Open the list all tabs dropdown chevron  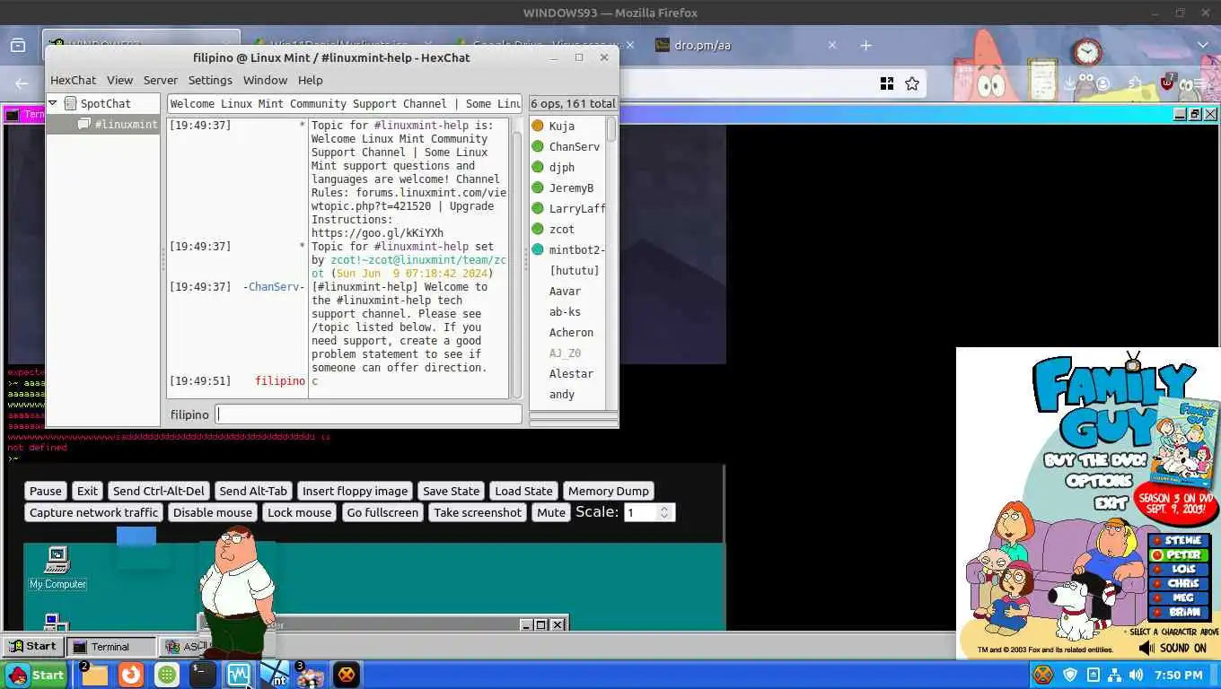(x=1202, y=45)
